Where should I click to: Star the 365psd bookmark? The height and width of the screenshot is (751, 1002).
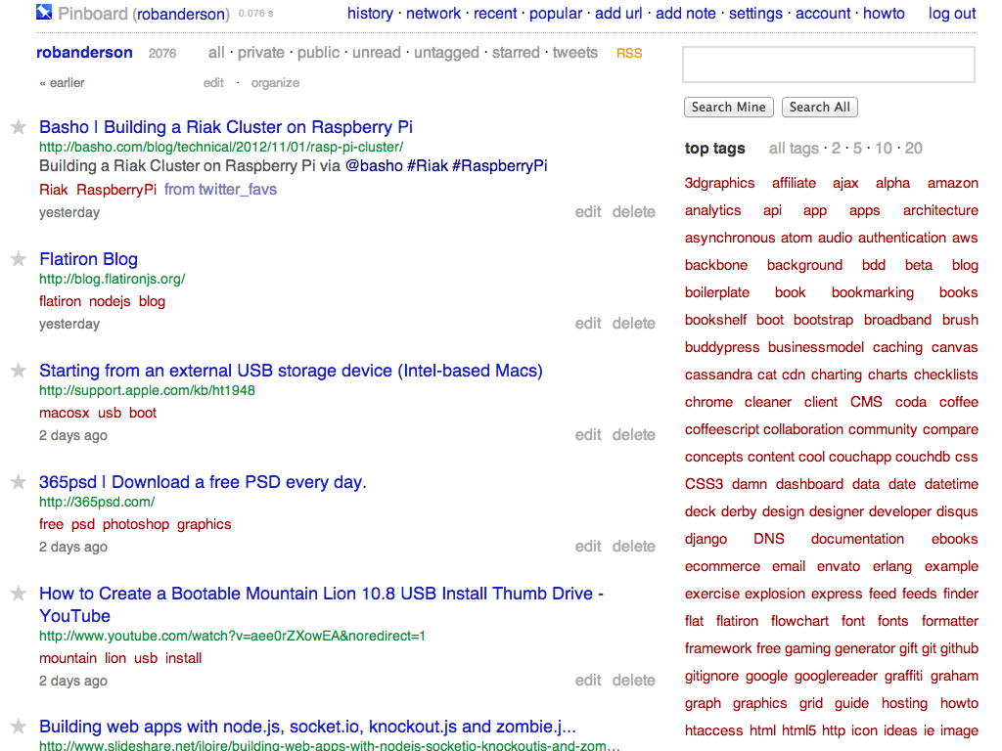pyautogui.click(x=19, y=481)
